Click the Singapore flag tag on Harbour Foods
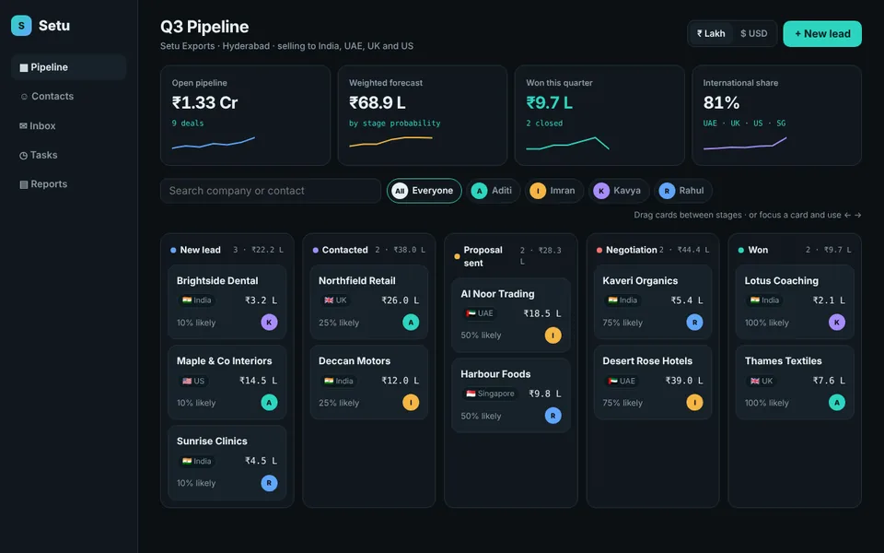884x553 pixels. [x=490, y=394]
